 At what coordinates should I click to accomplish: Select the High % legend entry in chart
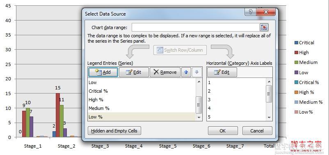pyautogui.click(x=304, y=92)
